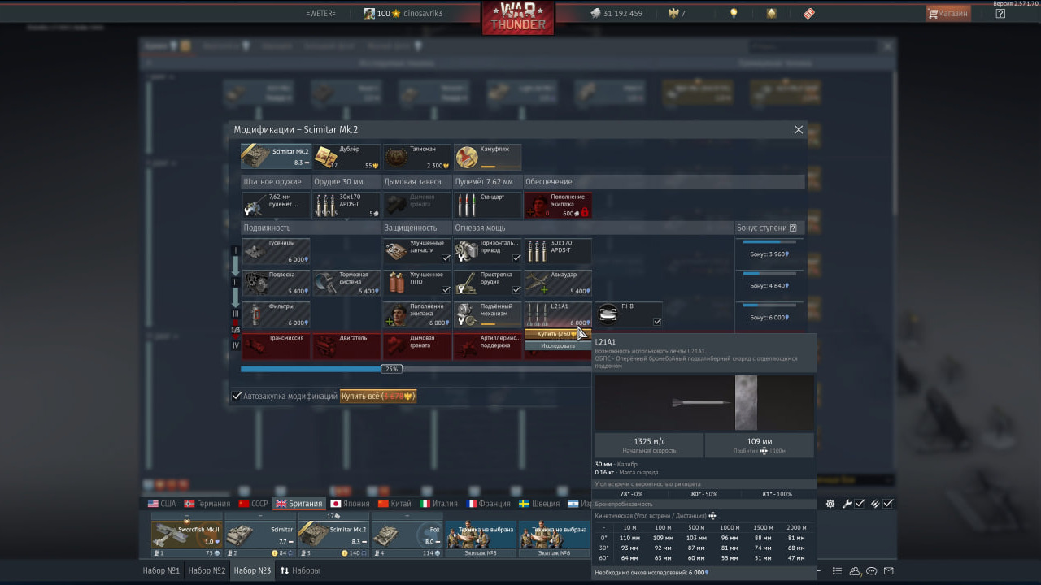Screen dimensions: 1041x585
Task: Open the chat bubble icon
Action: (x=872, y=571)
